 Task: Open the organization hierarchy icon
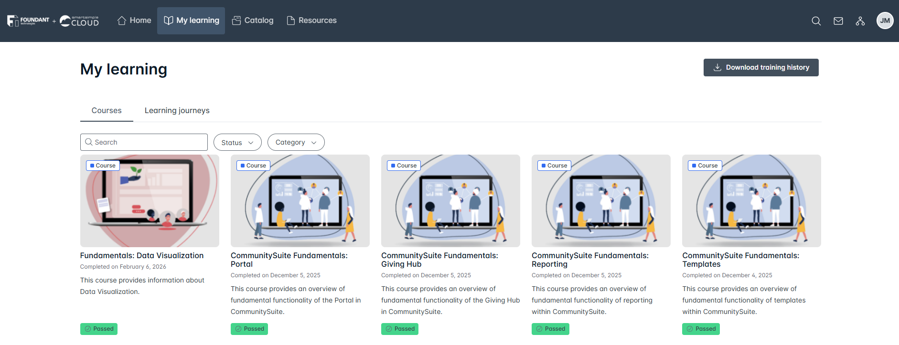pos(860,21)
